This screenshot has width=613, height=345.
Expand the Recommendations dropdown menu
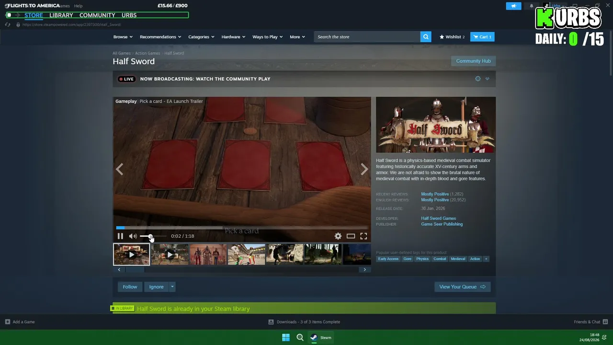pyautogui.click(x=160, y=37)
